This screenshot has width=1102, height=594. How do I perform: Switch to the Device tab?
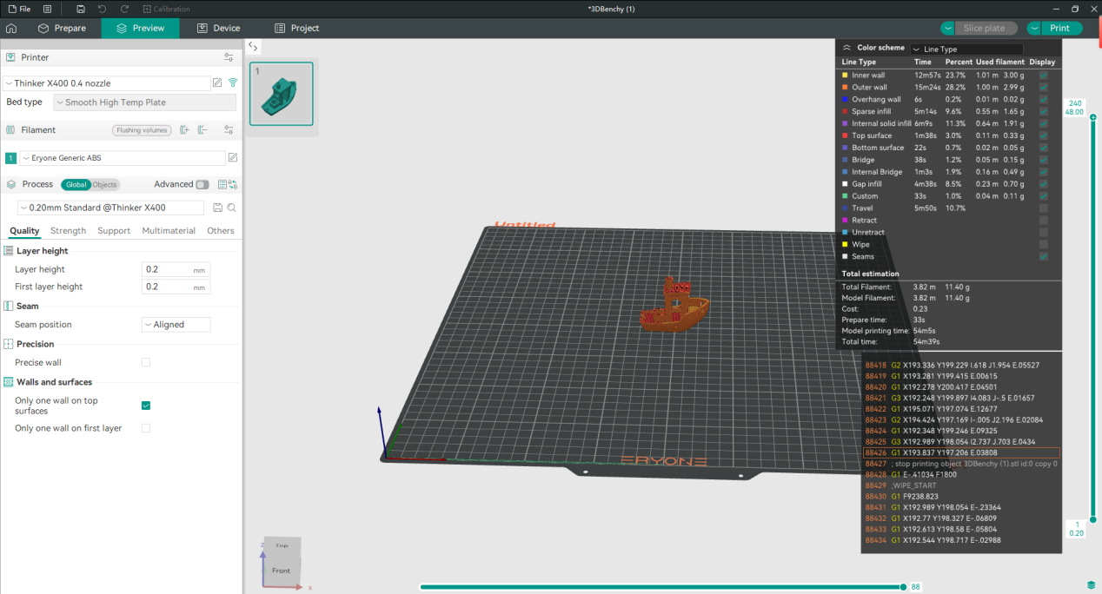click(x=218, y=28)
